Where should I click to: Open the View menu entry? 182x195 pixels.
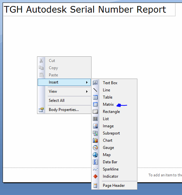point(64,92)
